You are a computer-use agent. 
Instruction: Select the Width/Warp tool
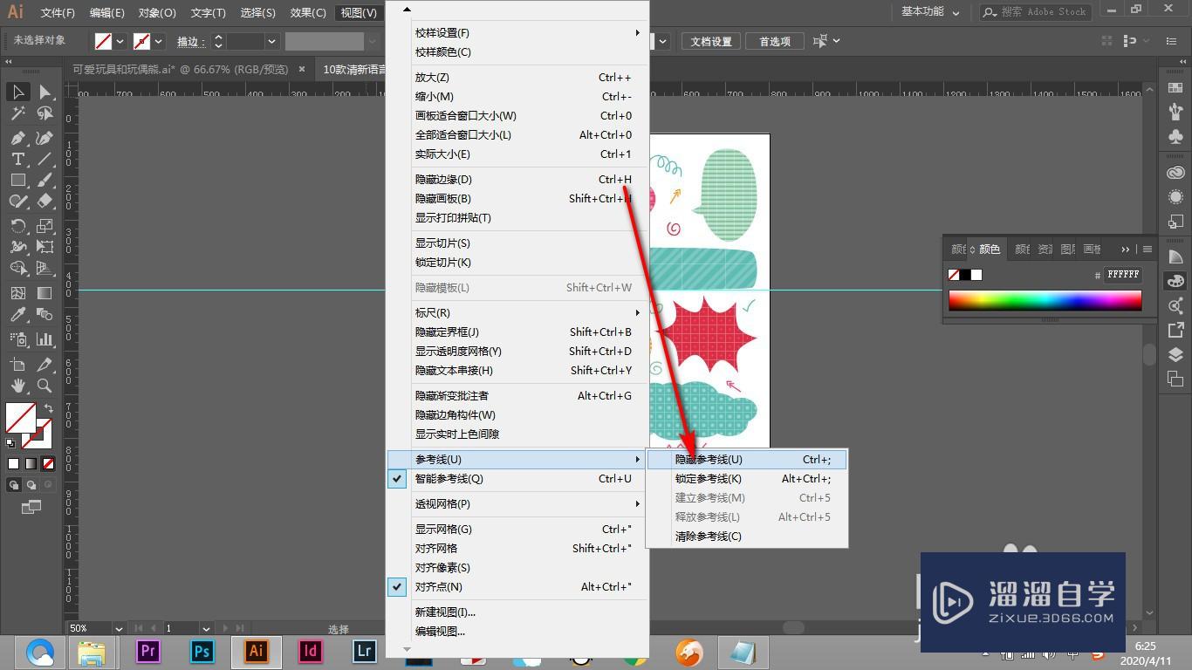coord(17,247)
